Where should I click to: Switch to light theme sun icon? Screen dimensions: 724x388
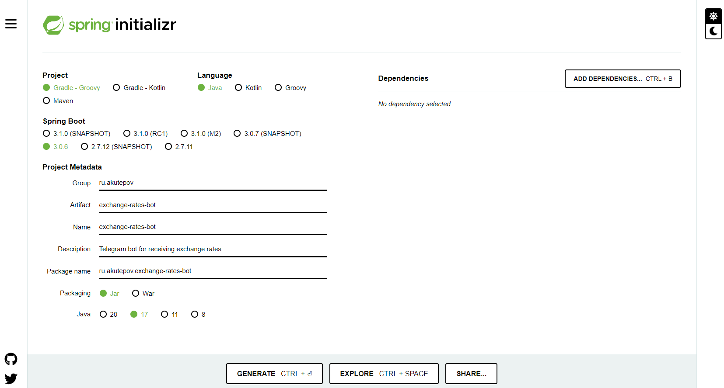coord(713,16)
